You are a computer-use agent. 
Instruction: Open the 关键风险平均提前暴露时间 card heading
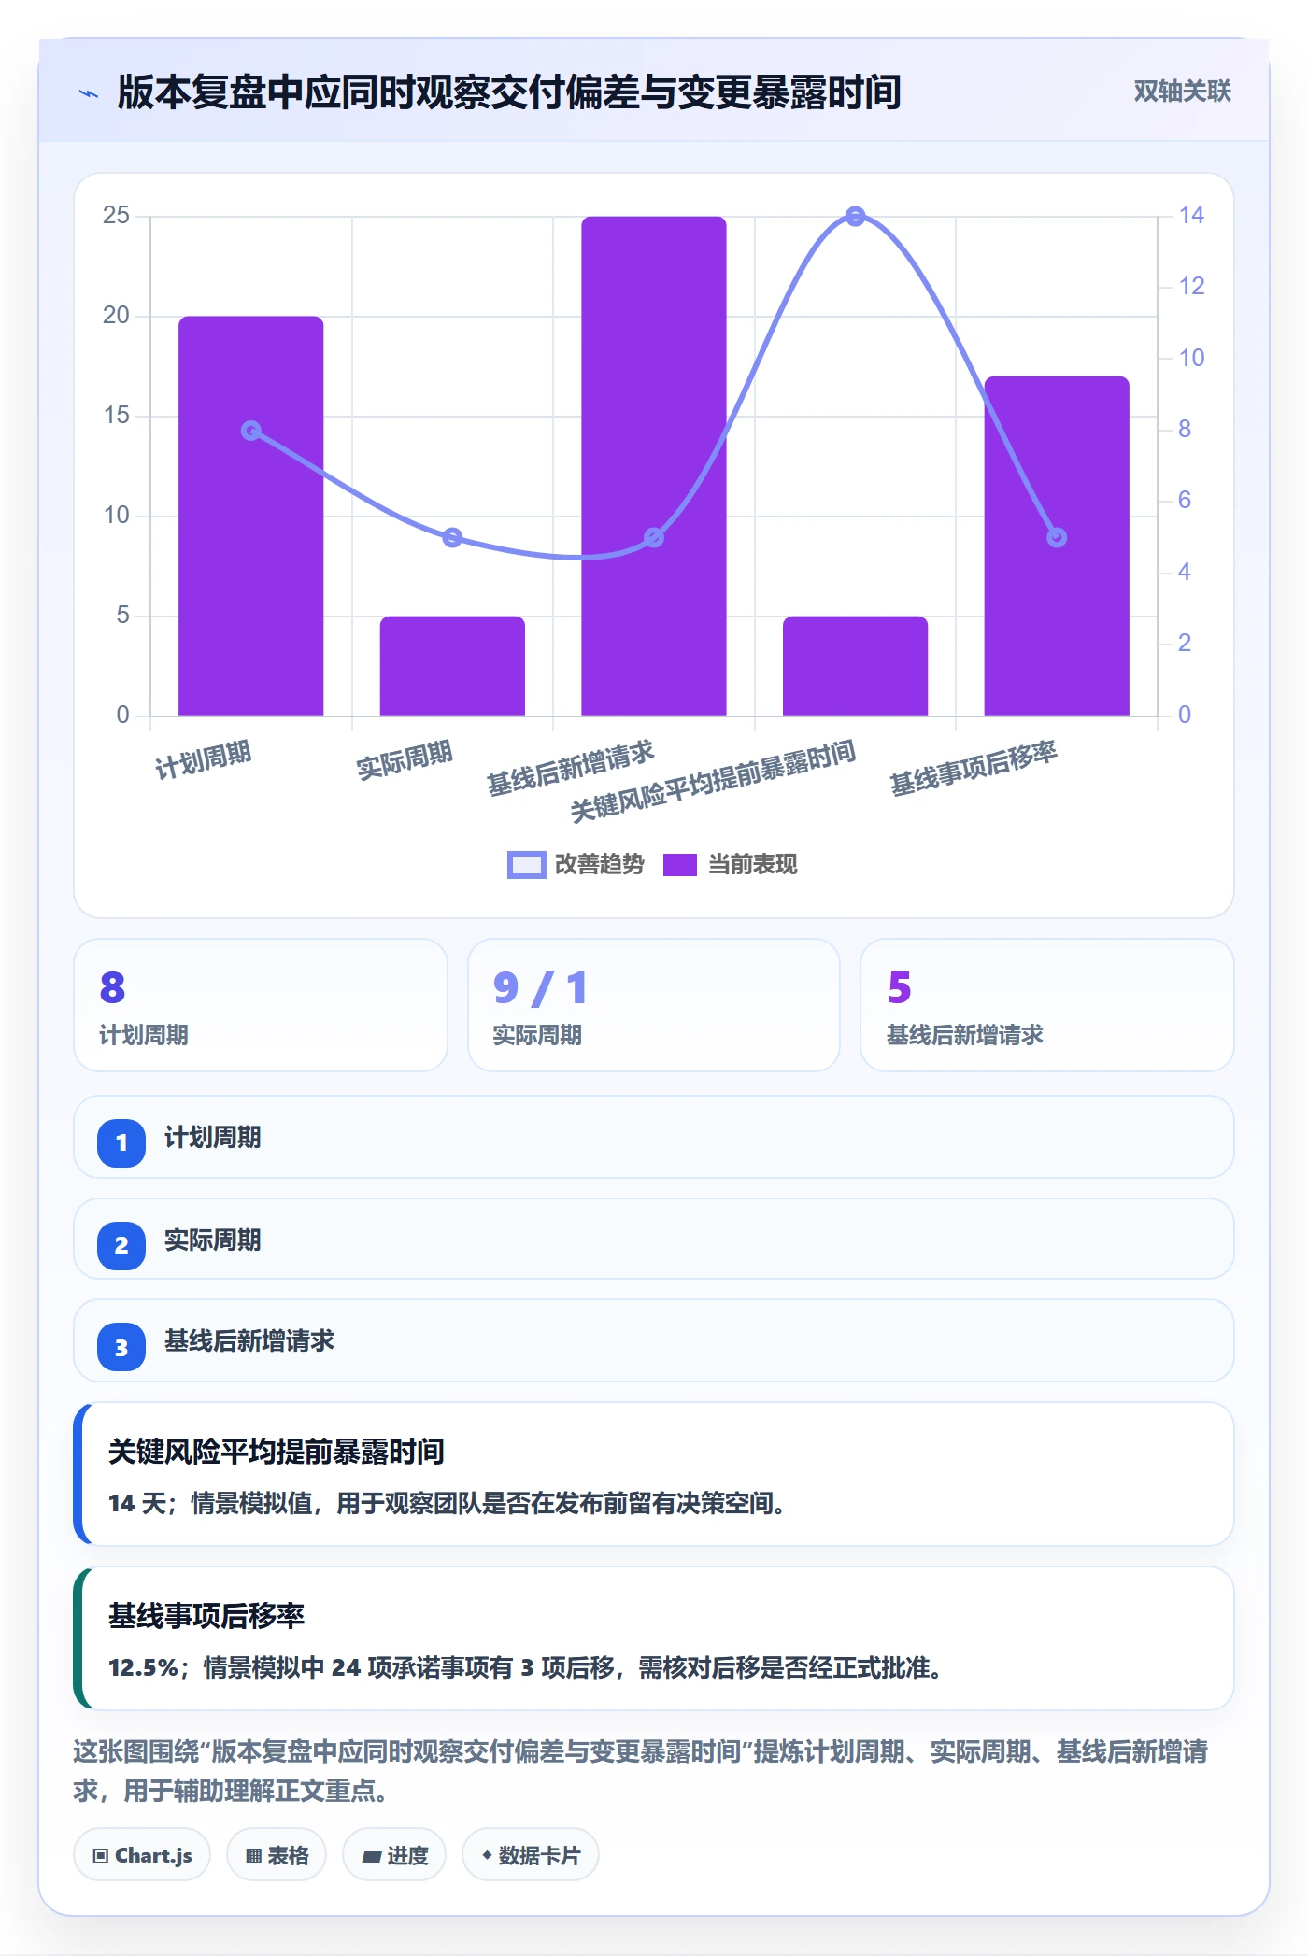277,1452
